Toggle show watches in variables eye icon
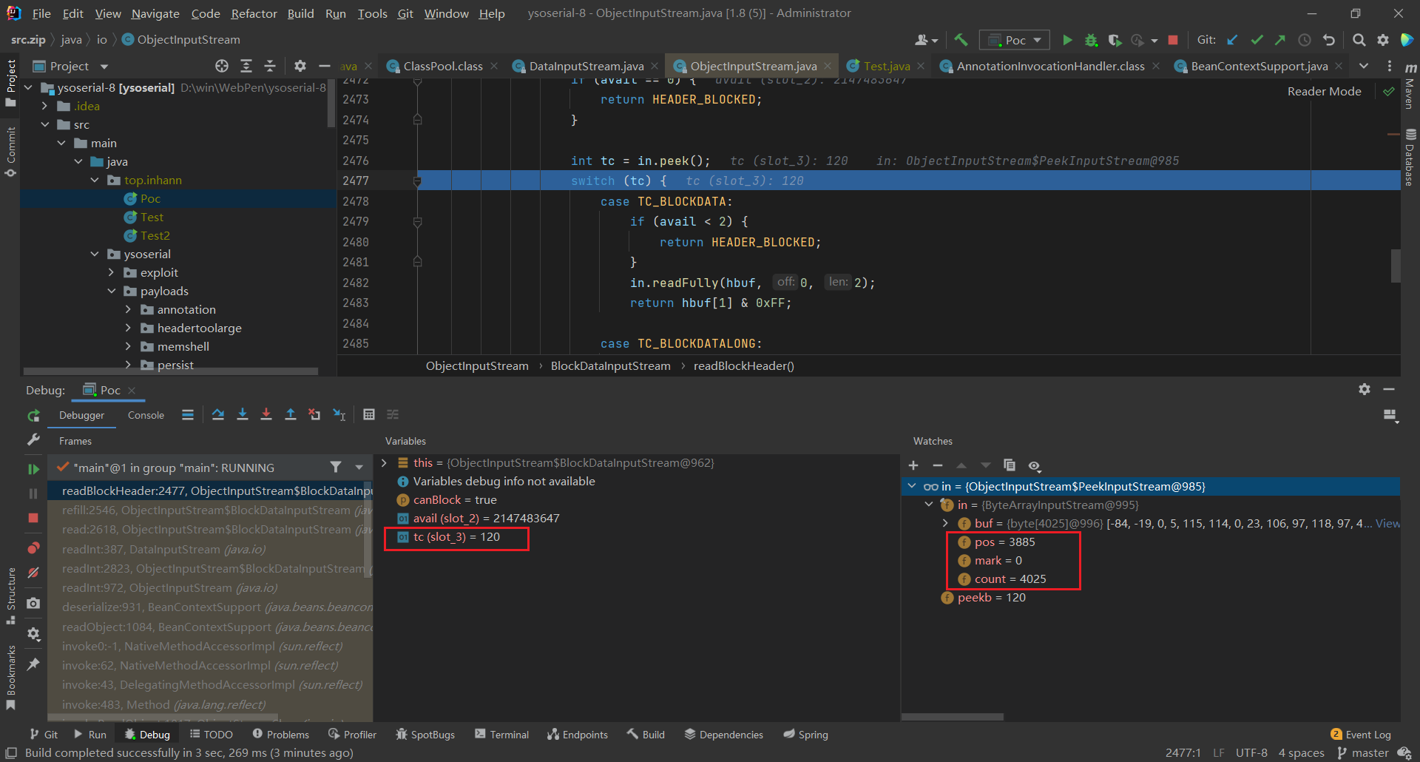The width and height of the screenshot is (1420, 762). [1035, 465]
